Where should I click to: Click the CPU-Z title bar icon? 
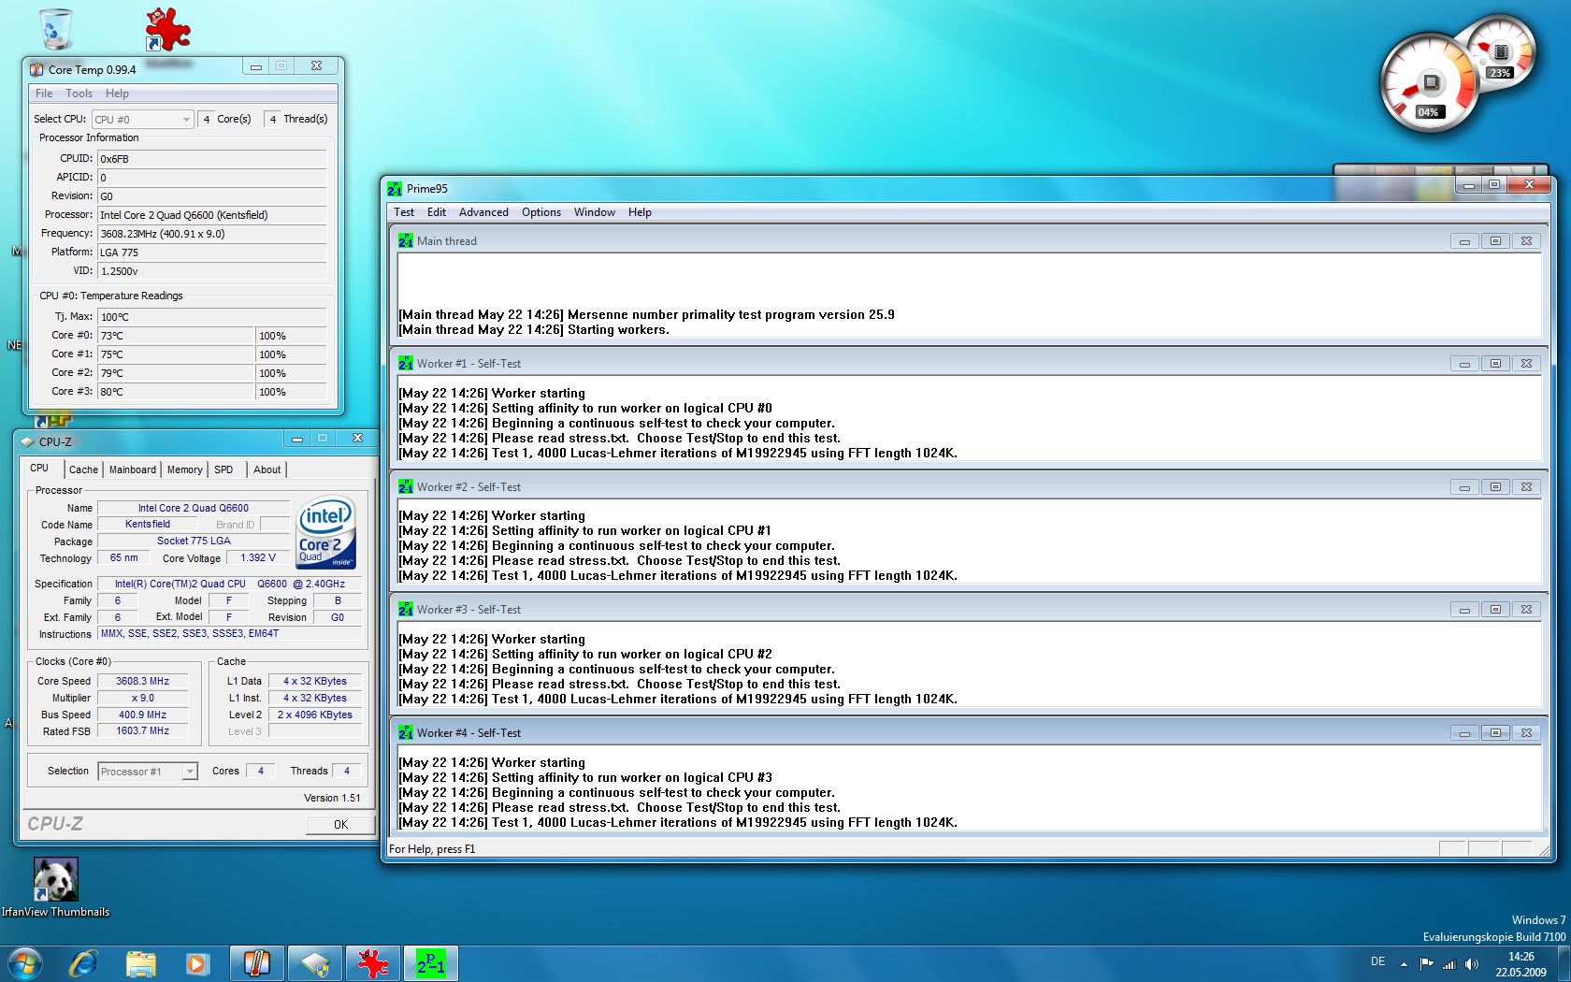[x=27, y=441]
